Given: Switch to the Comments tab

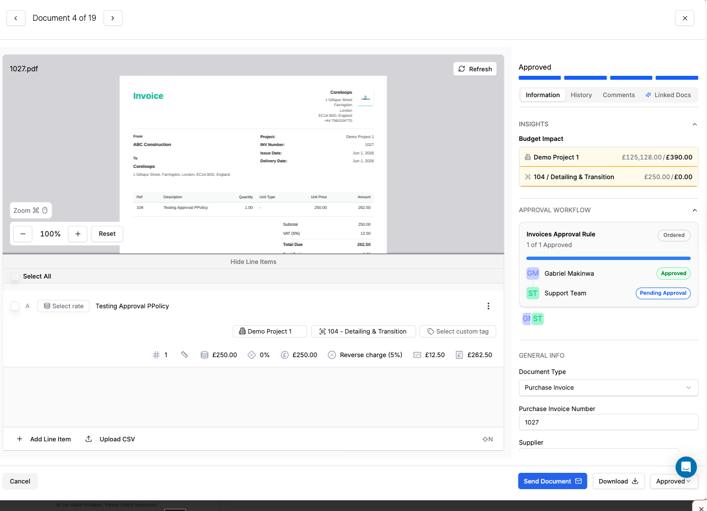Looking at the screenshot, I should 619,95.
